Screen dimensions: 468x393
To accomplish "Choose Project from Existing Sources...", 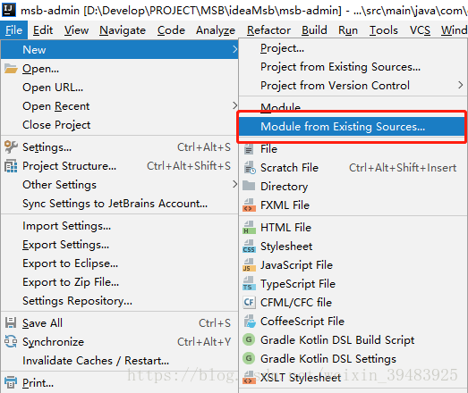I will coord(353,67).
